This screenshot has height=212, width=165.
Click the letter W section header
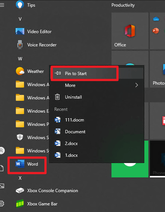tap(20, 59)
